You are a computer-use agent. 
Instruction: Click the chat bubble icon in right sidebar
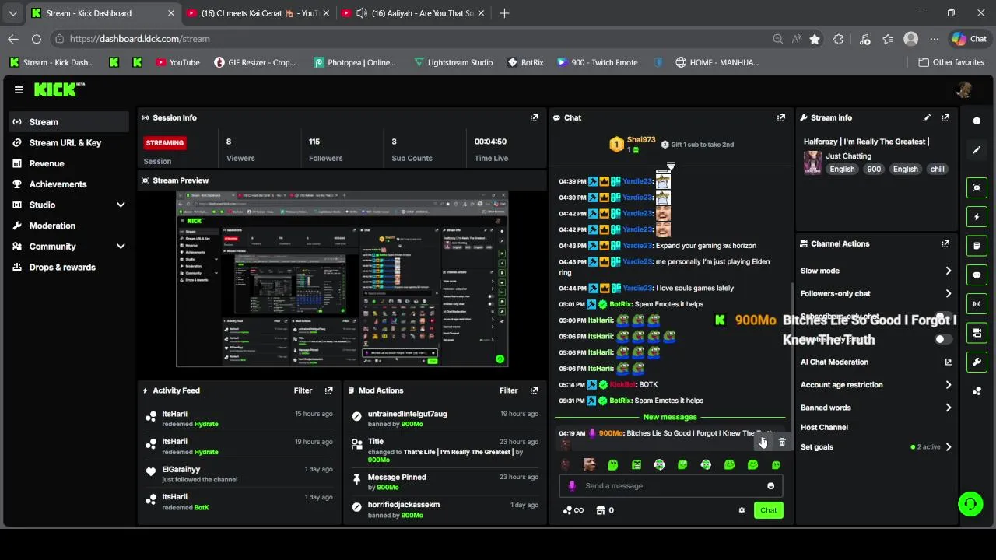pos(977,275)
